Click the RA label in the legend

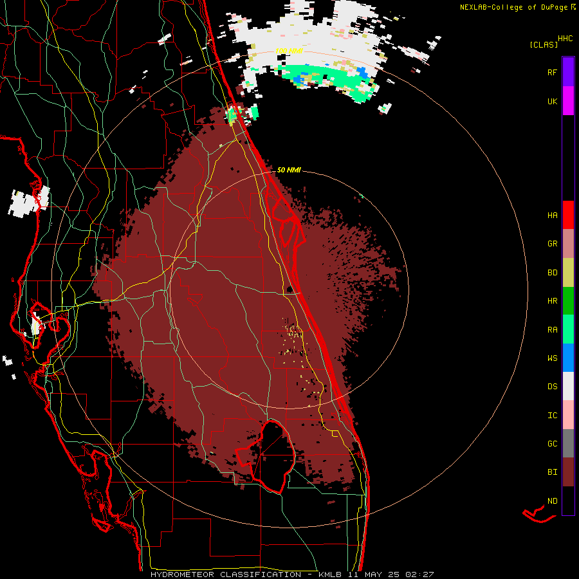click(x=552, y=330)
